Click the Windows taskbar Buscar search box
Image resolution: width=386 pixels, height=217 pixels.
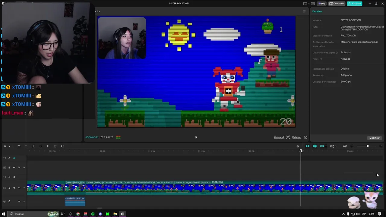[x=33, y=214]
